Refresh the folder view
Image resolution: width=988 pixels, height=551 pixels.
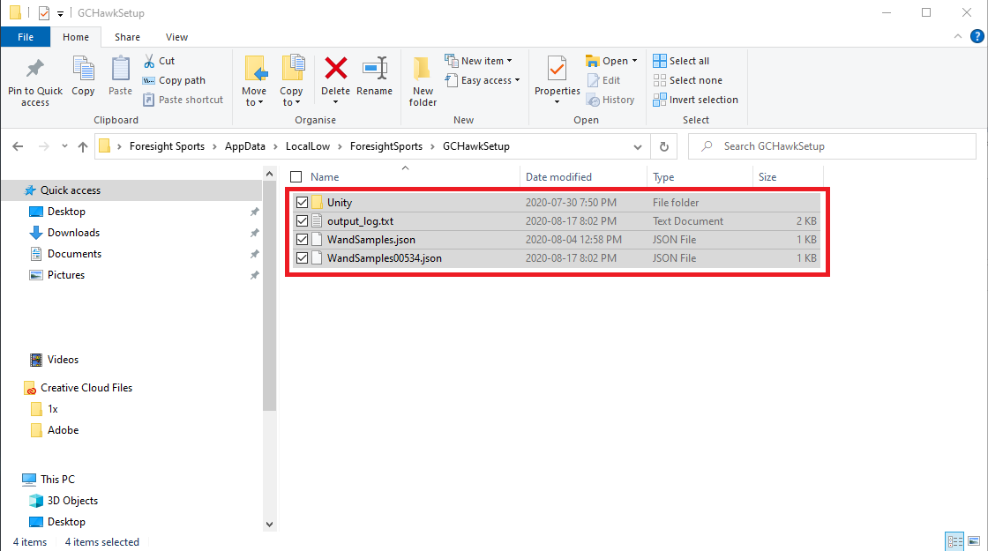click(x=664, y=146)
